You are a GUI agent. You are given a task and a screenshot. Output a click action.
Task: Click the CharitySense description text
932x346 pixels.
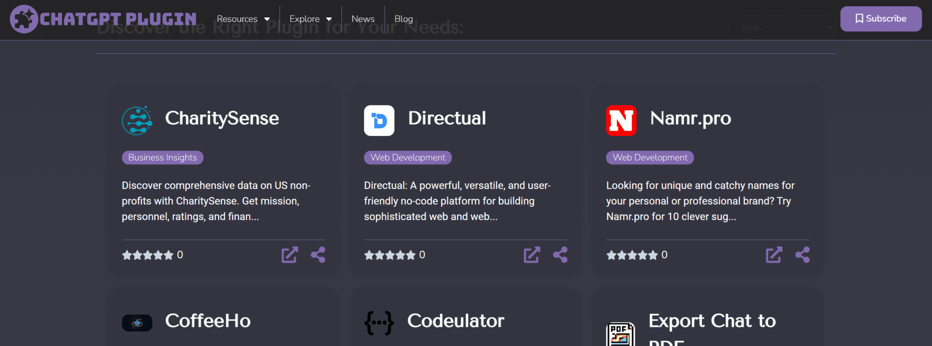click(x=216, y=201)
